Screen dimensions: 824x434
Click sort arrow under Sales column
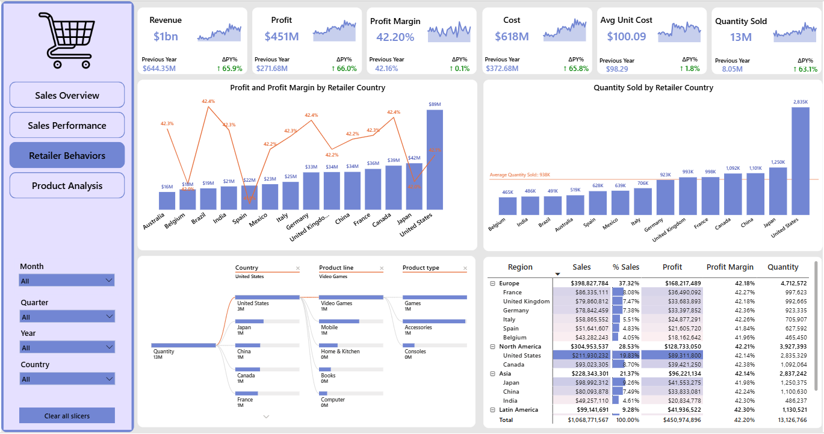pos(557,274)
